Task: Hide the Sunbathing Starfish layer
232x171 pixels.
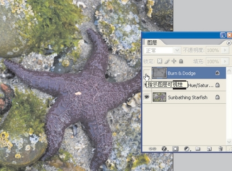Action: 147,97
